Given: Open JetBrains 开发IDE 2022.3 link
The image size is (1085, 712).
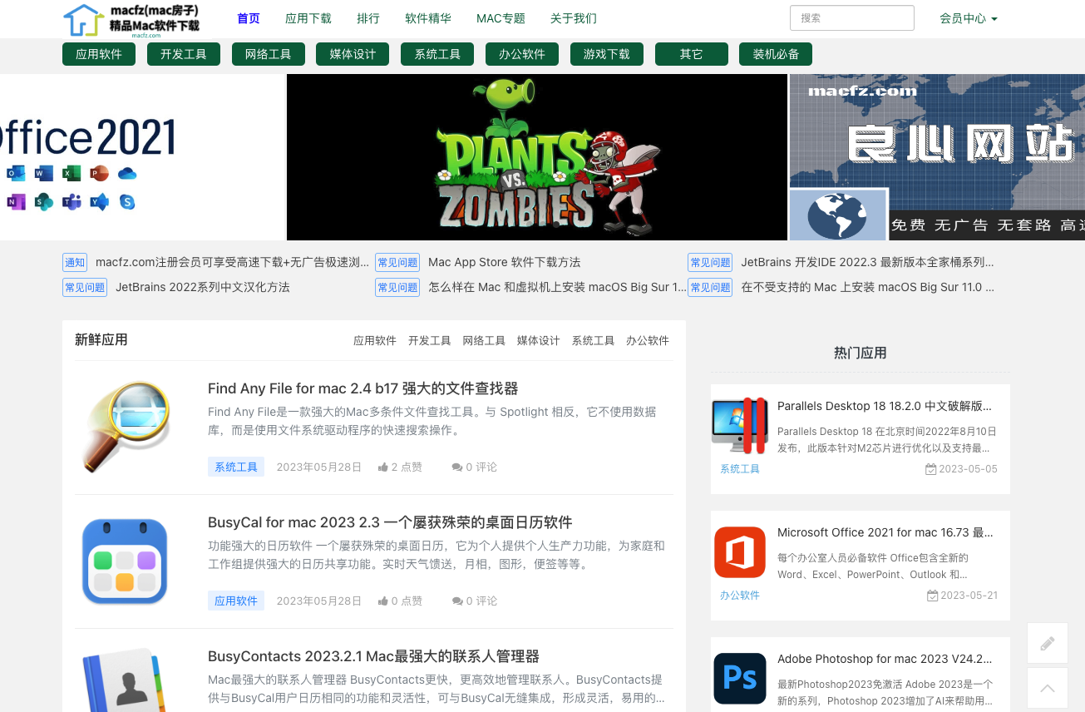Looking at the screenshot, I should point(867,263).
